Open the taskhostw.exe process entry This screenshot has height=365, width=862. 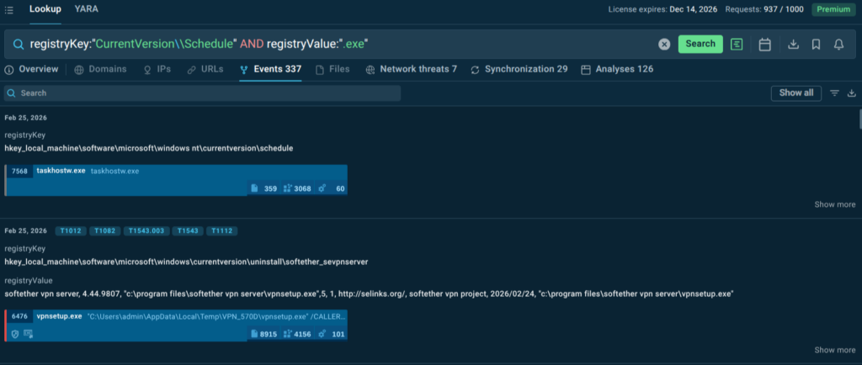(x=61, y=171)
